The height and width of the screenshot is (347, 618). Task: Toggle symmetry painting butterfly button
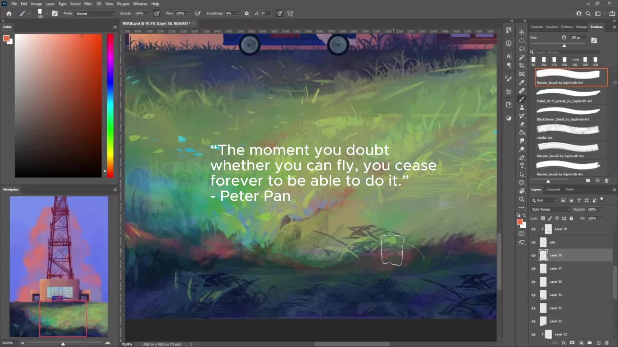(x=290, y=13)
